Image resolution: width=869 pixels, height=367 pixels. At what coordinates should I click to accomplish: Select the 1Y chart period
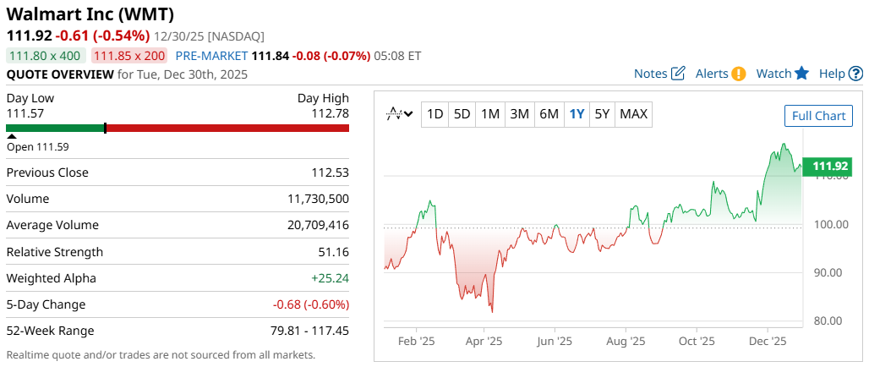pyautogui.click(x=577, y=114)
